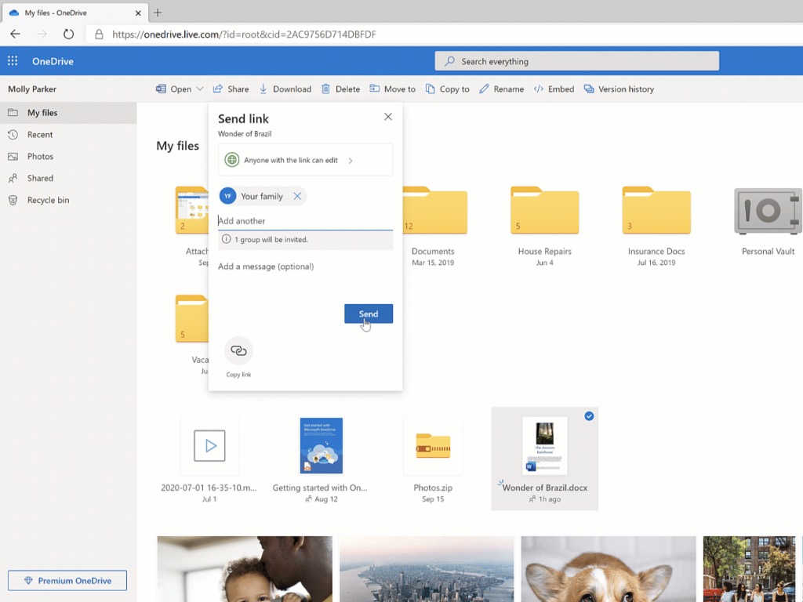Viewport: 803px width, 602px height.
Task: Click the browser address bar URL
Action: point(244,34)
